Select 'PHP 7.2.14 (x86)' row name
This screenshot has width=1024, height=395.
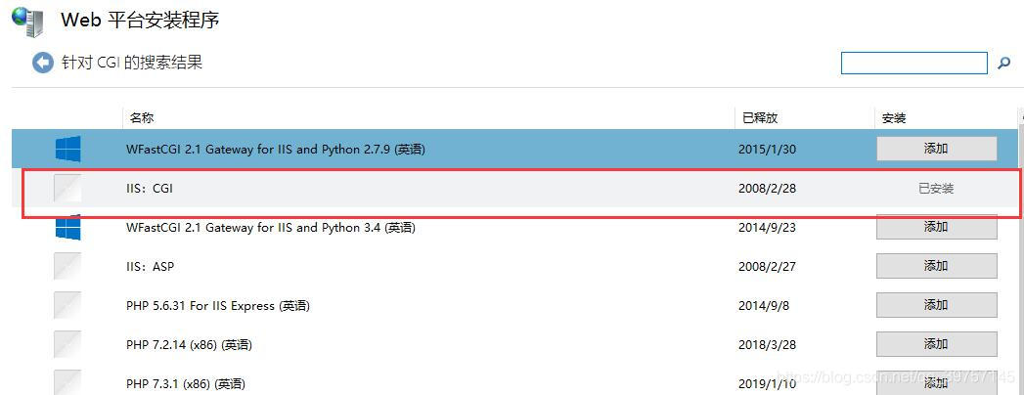coord(189,345)
